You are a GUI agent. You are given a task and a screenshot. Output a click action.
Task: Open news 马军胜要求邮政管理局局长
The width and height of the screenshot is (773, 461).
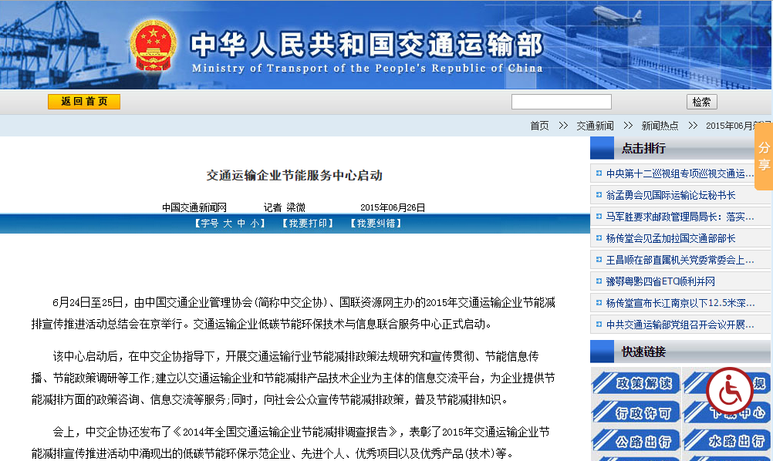680,217
